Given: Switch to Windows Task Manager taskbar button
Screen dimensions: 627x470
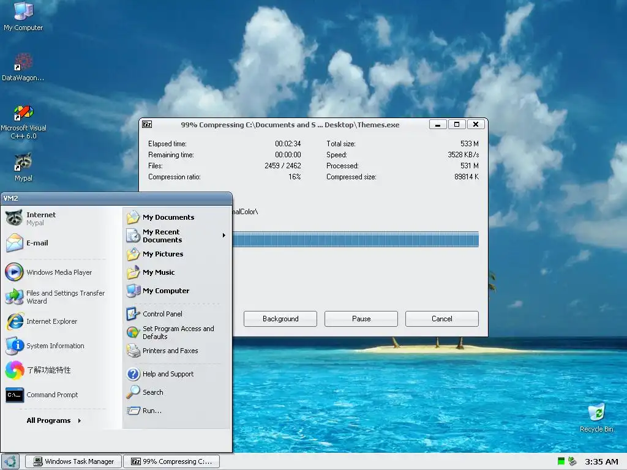Looking at the screenshot, I should [73, 461].
